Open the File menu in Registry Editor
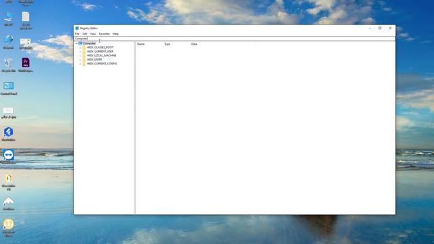This screenshot has height=244, width=434. pos(77,34)
